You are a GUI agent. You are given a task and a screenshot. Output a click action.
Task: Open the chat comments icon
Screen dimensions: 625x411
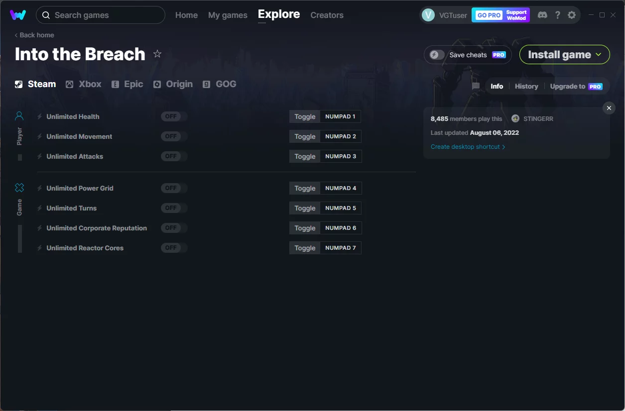click(476, 86)
